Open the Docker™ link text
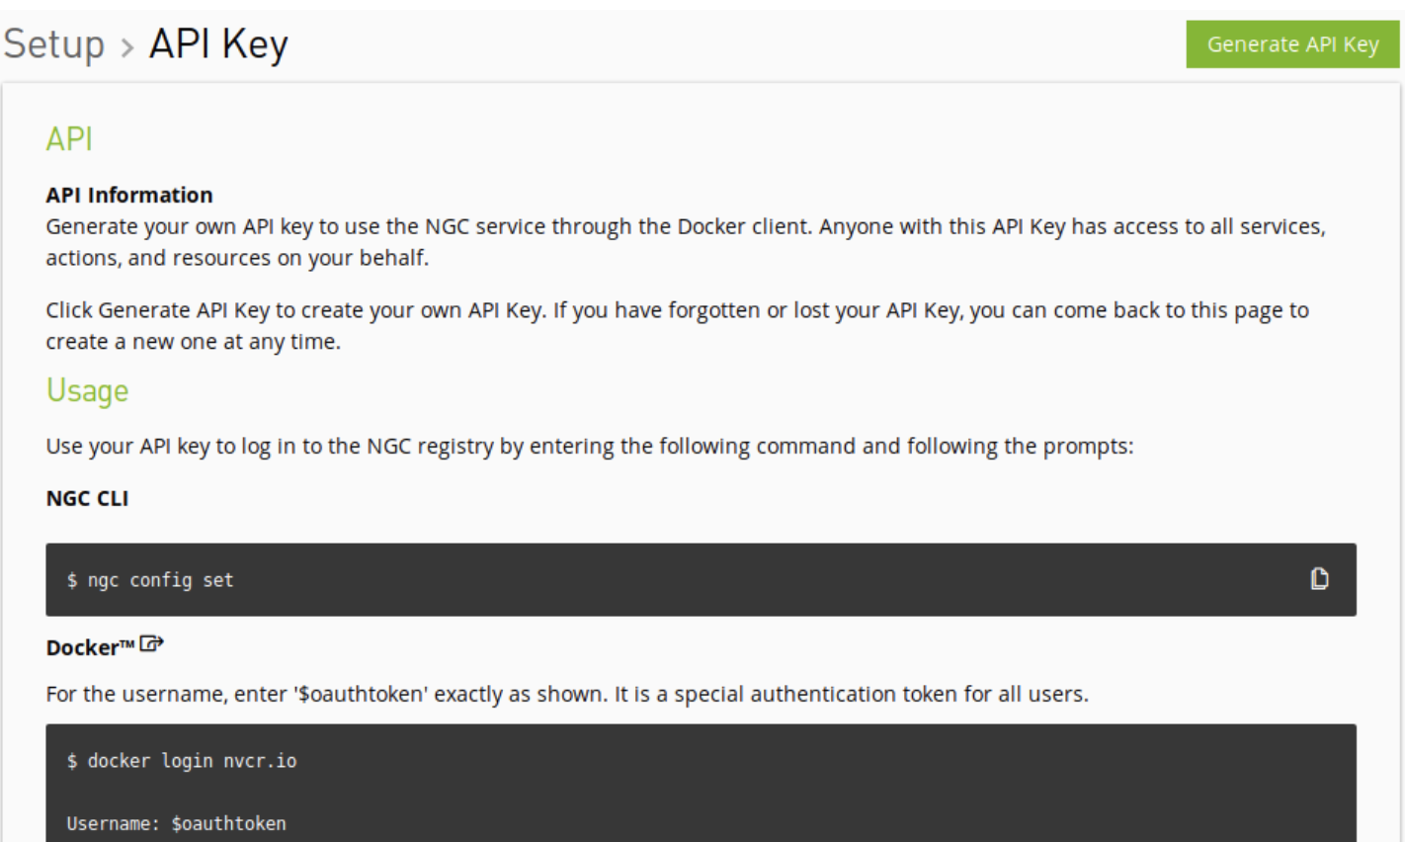 (89, 647)
